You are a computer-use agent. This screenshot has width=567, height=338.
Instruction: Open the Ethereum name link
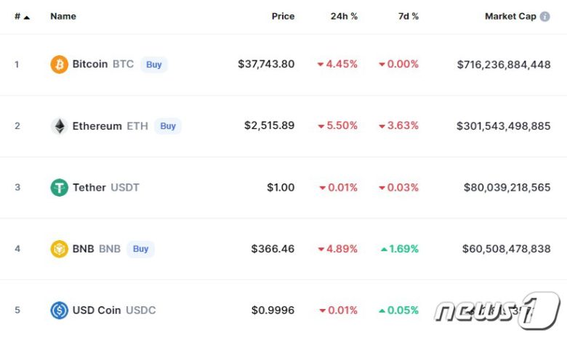(97, 125)
